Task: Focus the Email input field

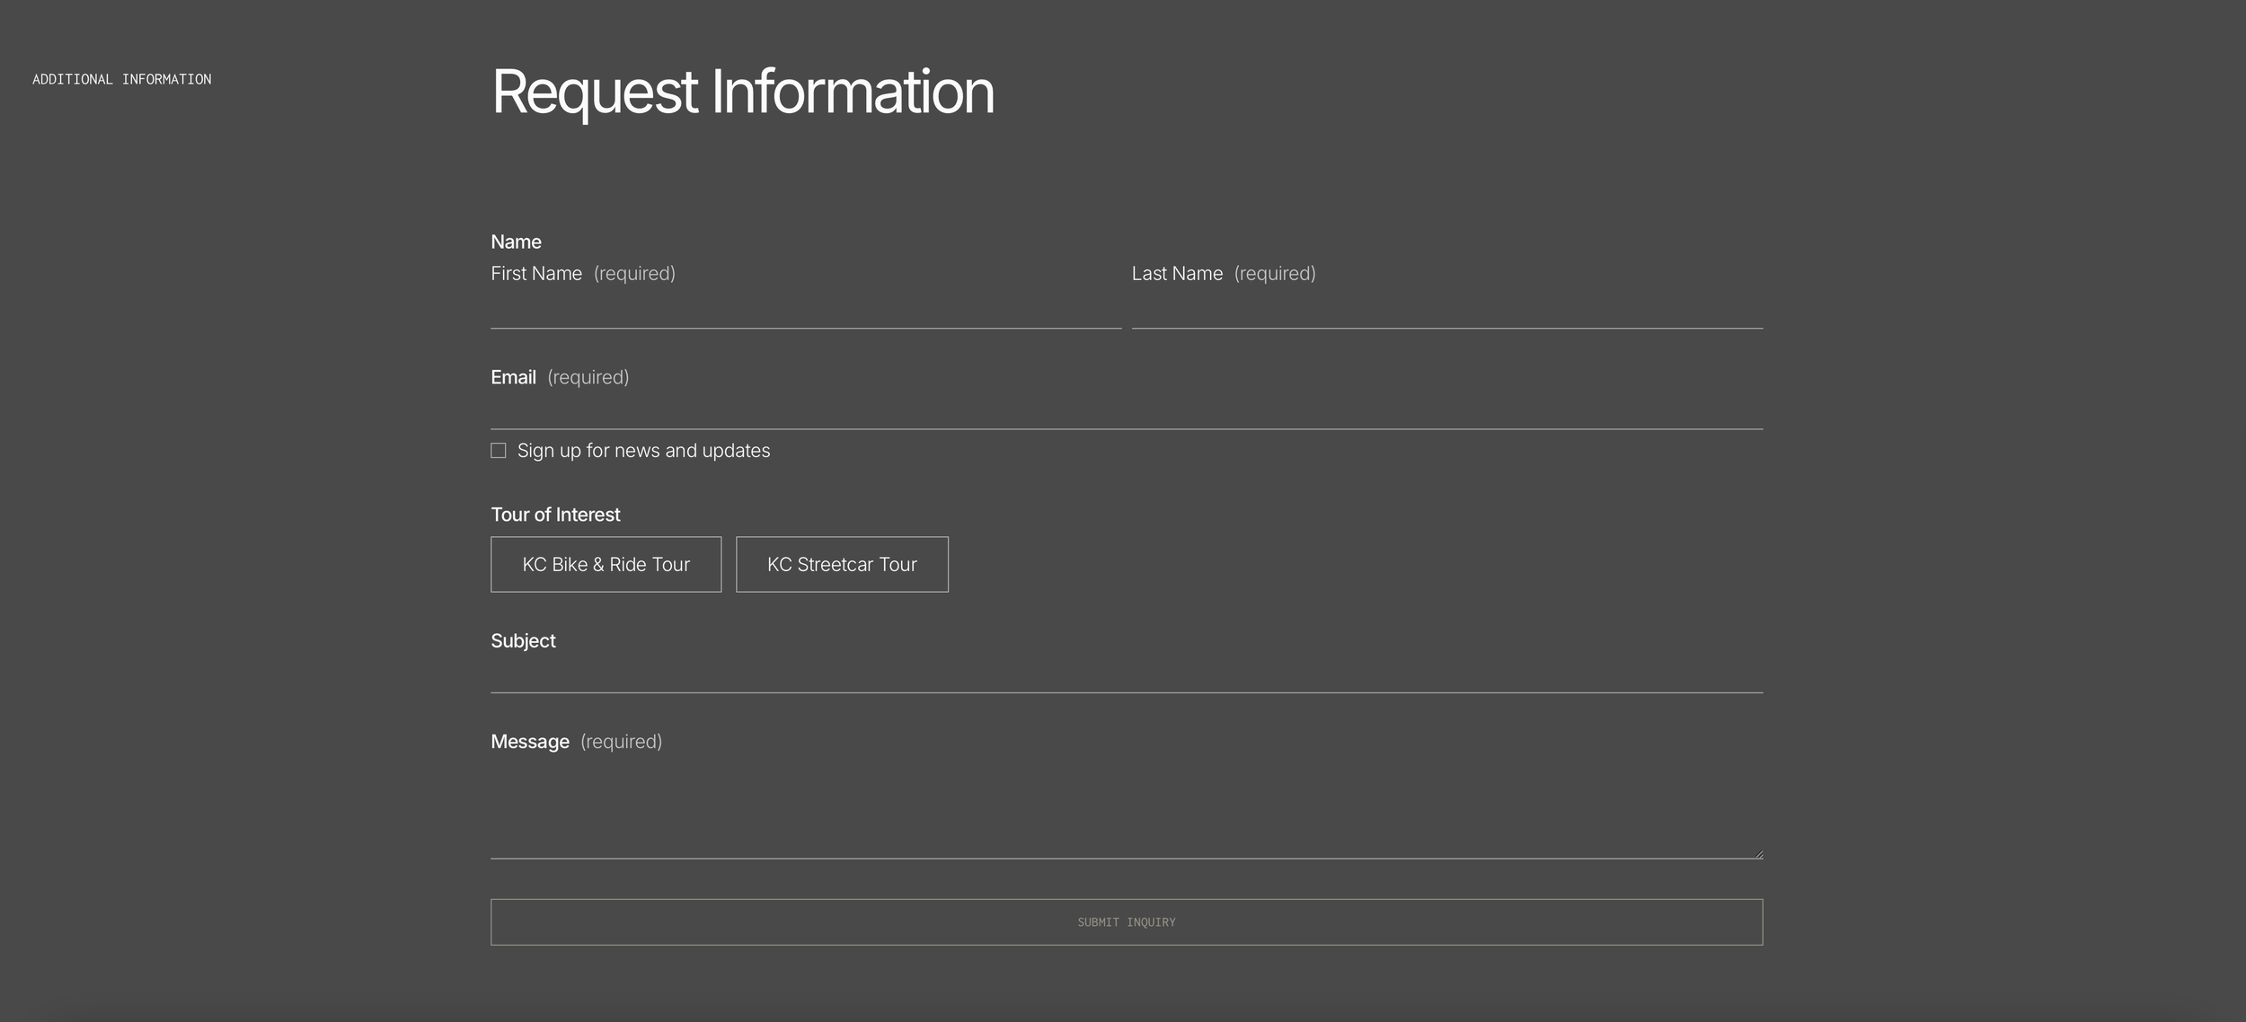Action: click(1126, 410)
